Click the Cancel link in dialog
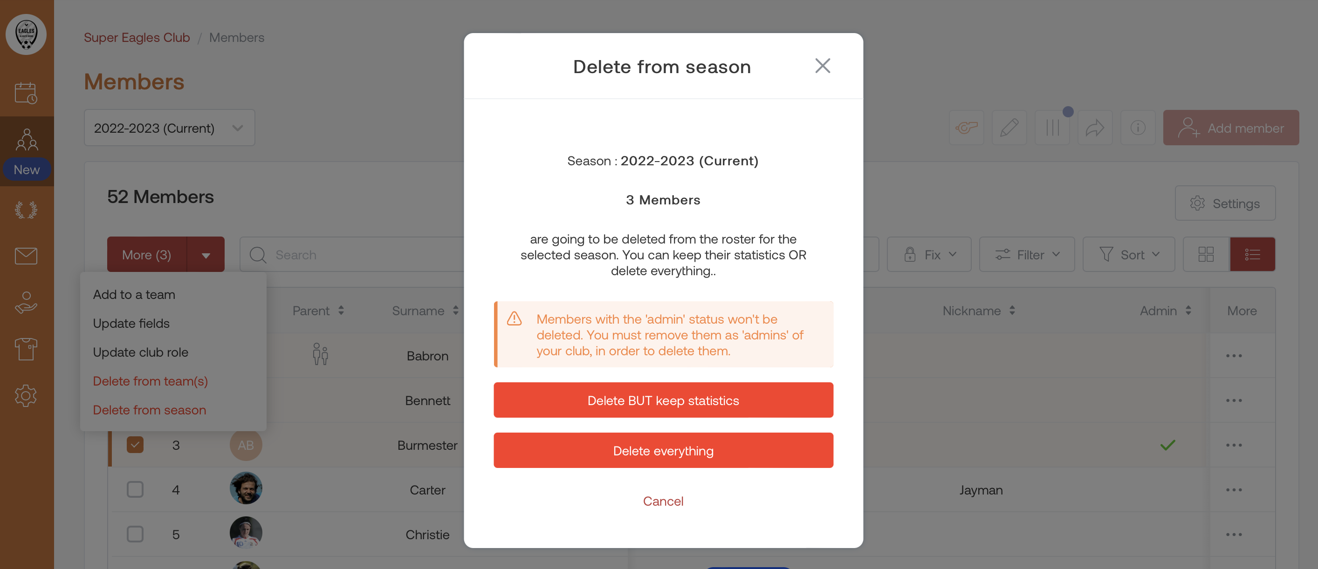 [663, 501]
